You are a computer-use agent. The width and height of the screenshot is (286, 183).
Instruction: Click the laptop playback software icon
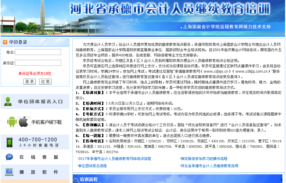point(9,172)
